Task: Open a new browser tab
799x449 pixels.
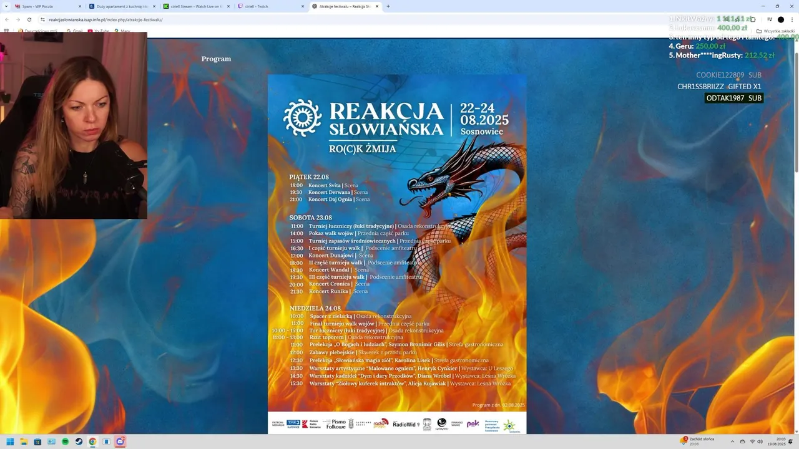Action: tap(388, 6)
